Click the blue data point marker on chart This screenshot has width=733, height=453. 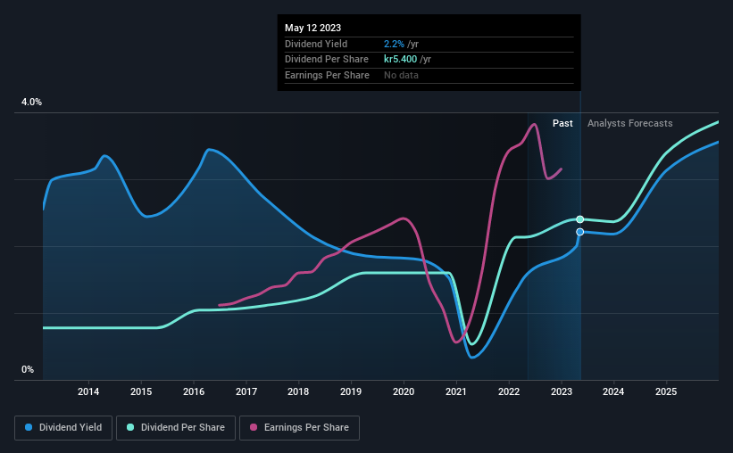(x=579, y=232)
